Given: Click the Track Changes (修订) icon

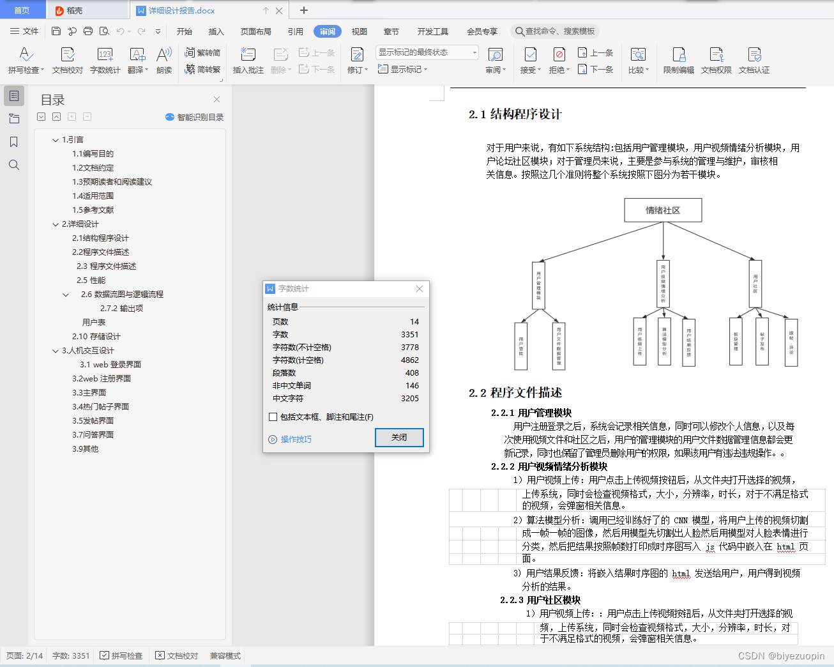Looking at the screenshot, I should coord(357,55).
